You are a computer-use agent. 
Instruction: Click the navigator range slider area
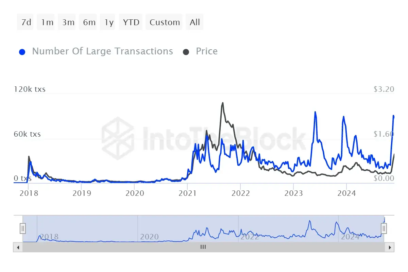(204, 228)
